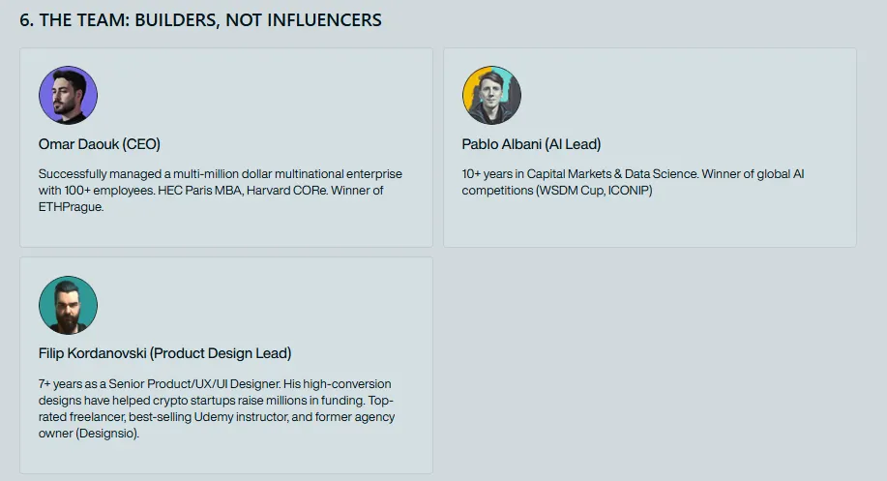The width and height of the screenshot is (887, 481).
Task: Click Omar Daouk's profile photo
Action: 68,95
